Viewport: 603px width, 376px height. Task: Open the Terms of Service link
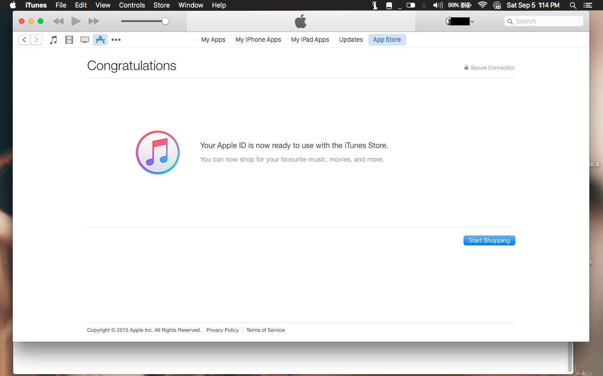tap(266, 330)
